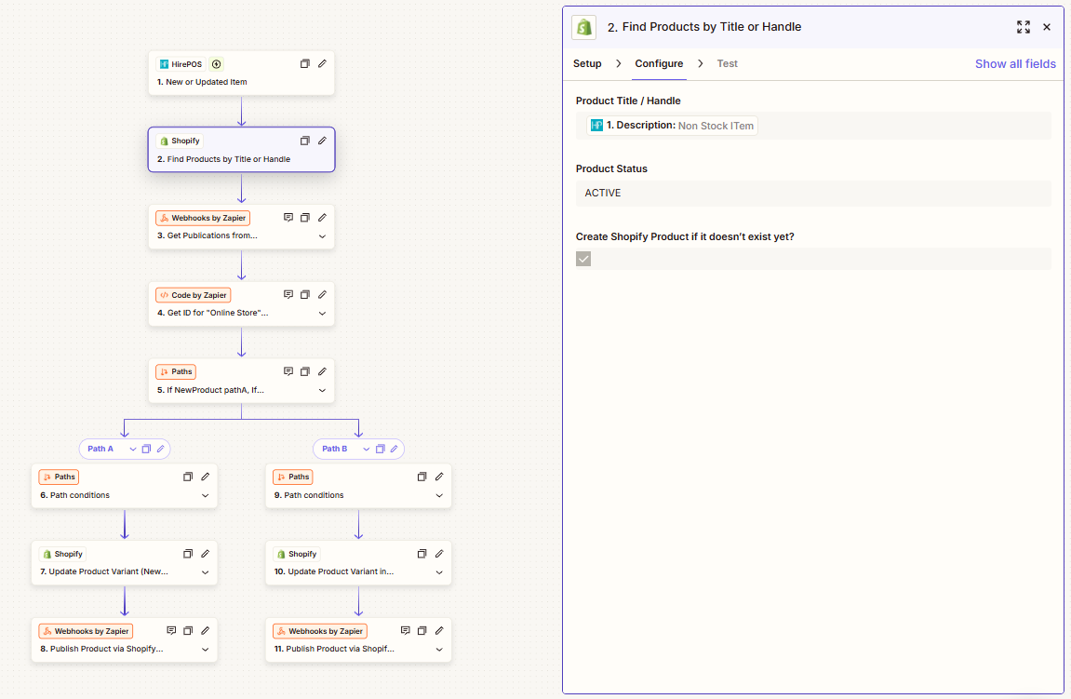1071x699 pixels.
Task: Switch to the Setup tab
Action: click(x=587, y=63)
